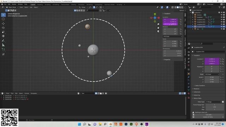Open Templates menu in text editor
This screenshot has width=226, height=127.
(34, 93)
